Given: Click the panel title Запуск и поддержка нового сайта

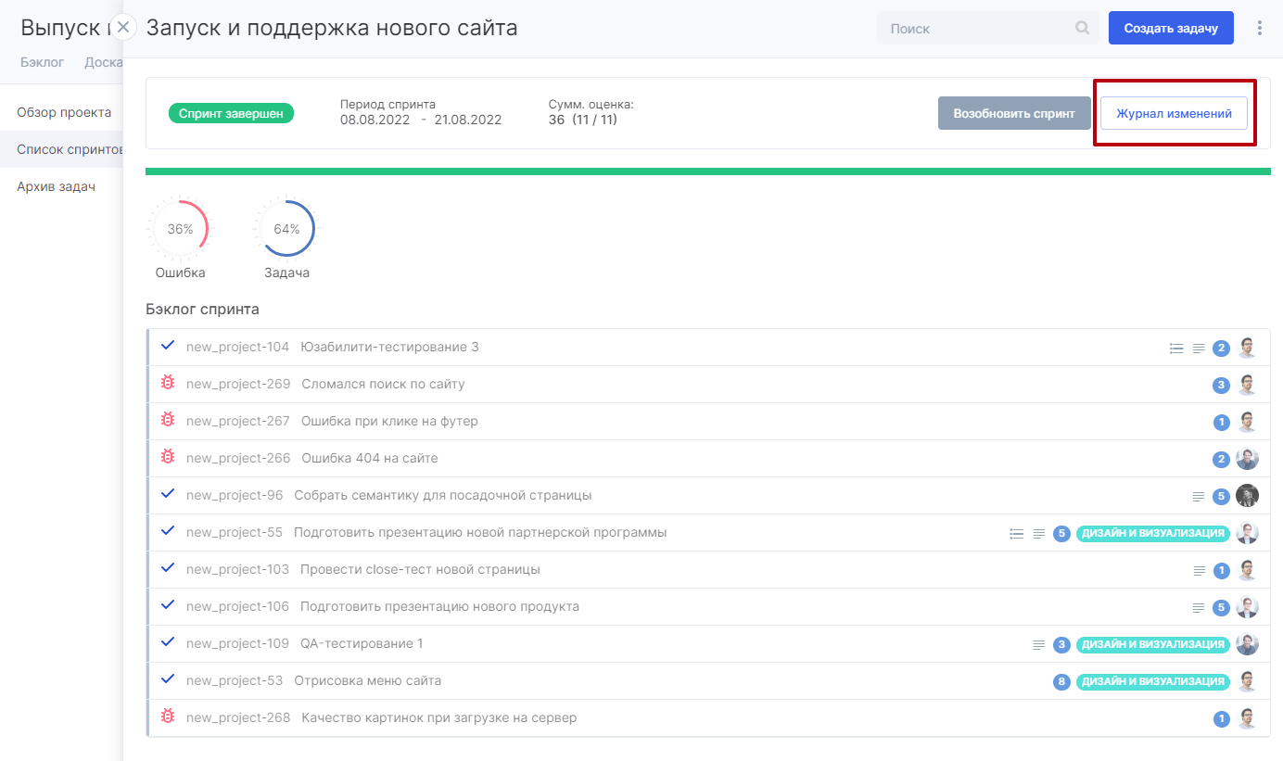Looking at the screenshot, I should pos(332,28).
